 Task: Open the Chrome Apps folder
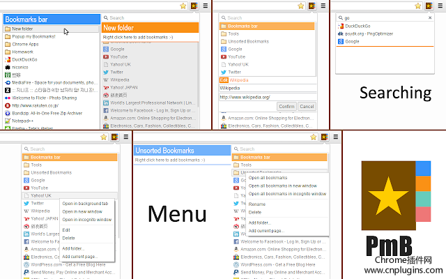pyautogui.click(x=51, y=44)
